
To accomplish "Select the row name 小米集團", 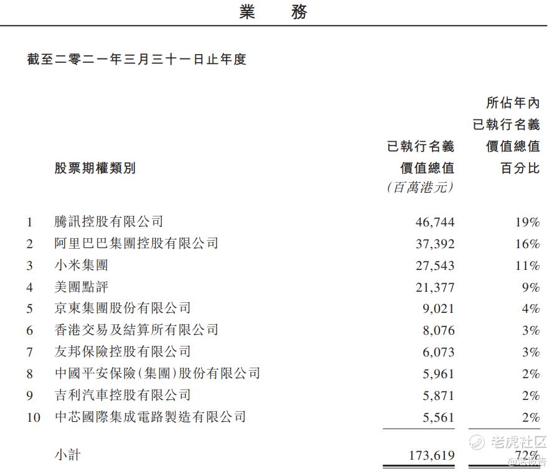I will tap(82, 265).
